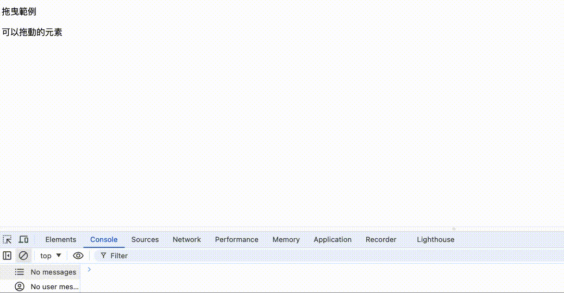The image size is (564, 293).
Task: Click the draggable element text 可以拖動的元素
Action: coord(32,33)
